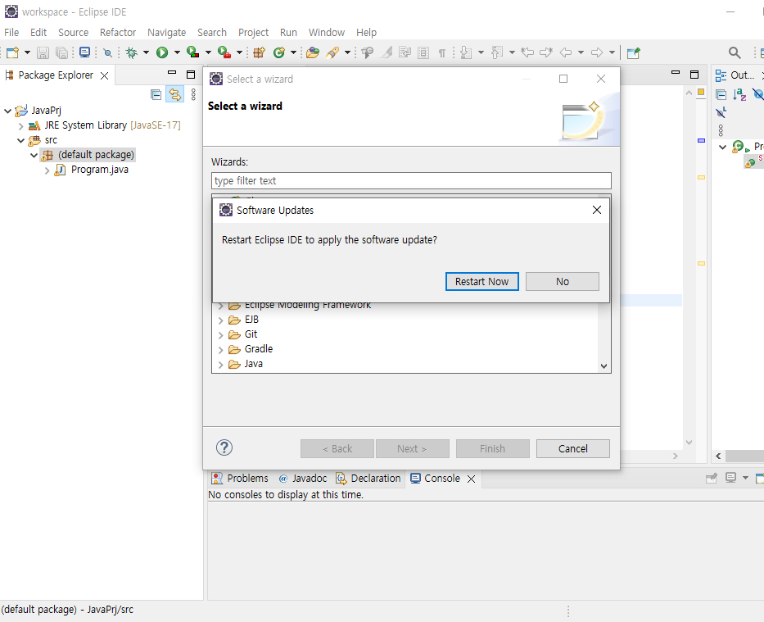
Task: Switch to the Javadoc tab
Action: point(303,479)
